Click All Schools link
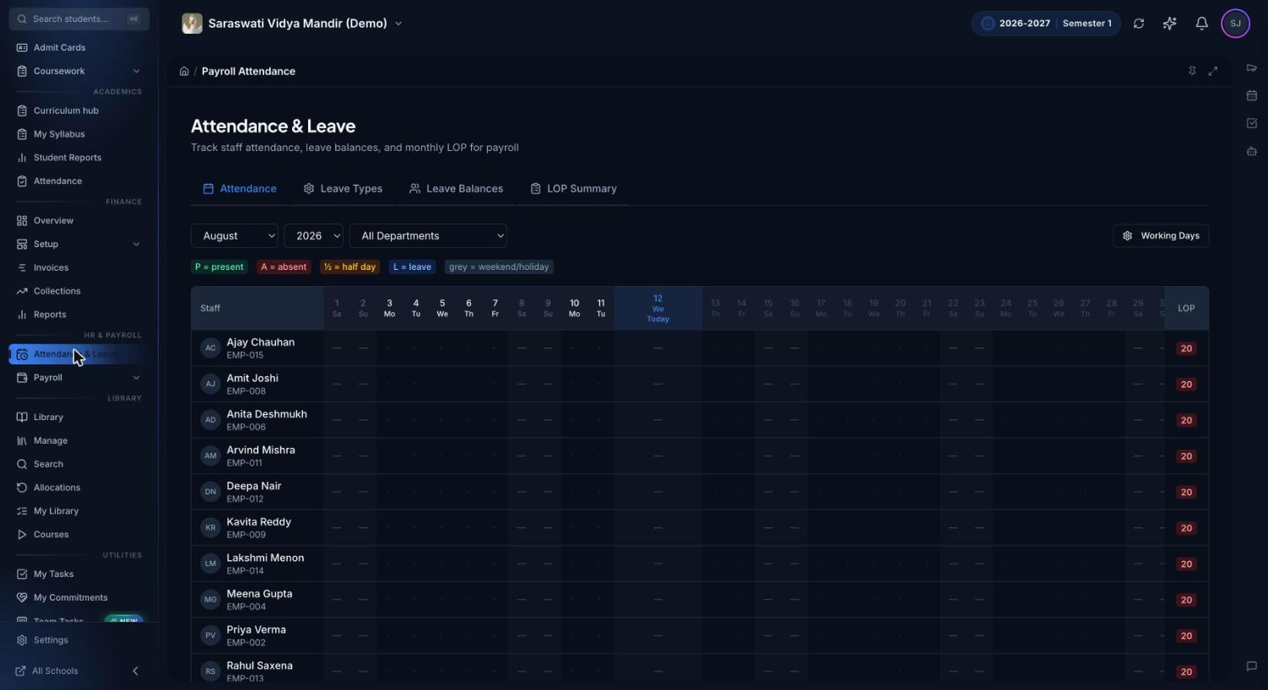 tap(47, 671)
